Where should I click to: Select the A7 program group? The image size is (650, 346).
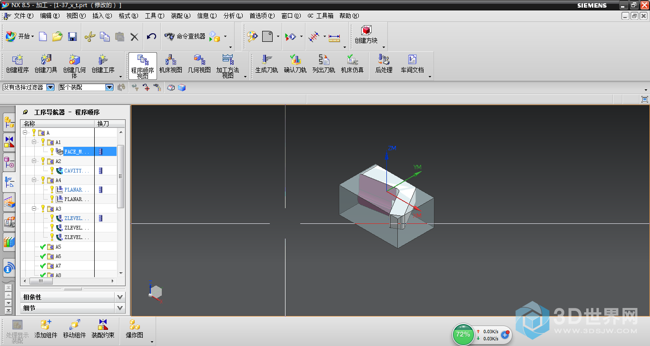(58, 266)
